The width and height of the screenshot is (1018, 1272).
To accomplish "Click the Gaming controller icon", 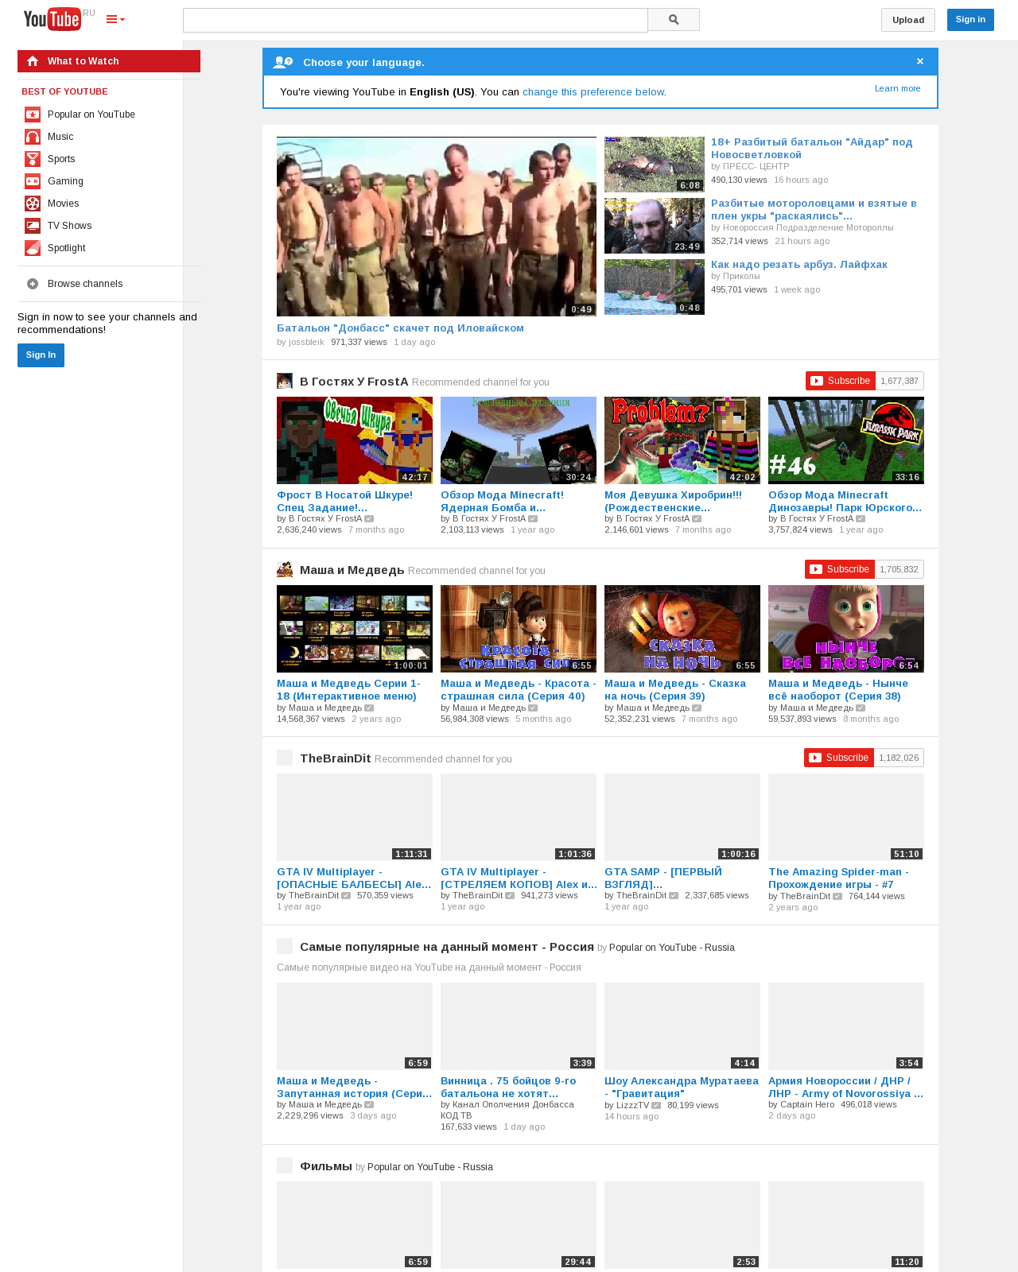I will coord(33,181).
